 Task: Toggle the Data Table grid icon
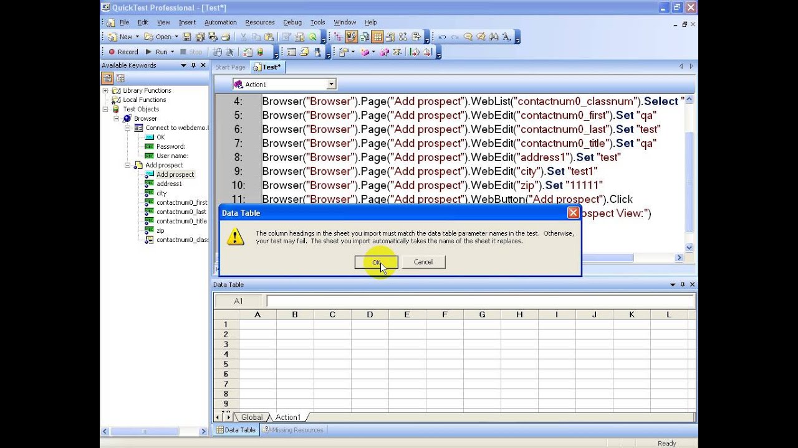[x=377, y=37]
